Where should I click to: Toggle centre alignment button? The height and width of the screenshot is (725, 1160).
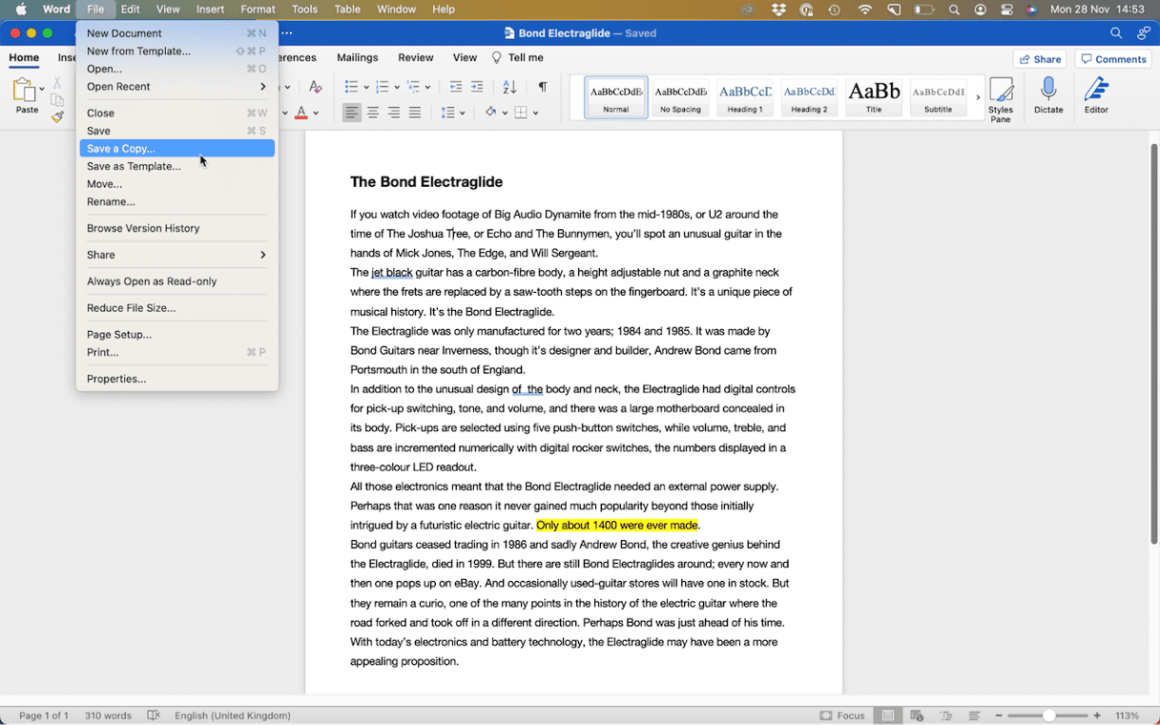(x=373, y=113)
